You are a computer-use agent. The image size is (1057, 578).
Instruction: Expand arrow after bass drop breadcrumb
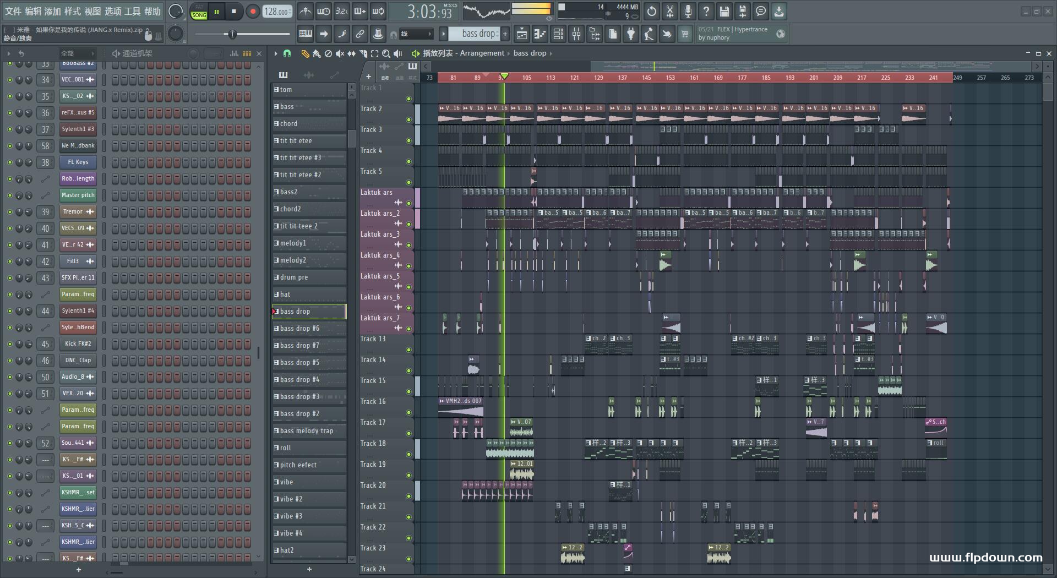(551, 53)
